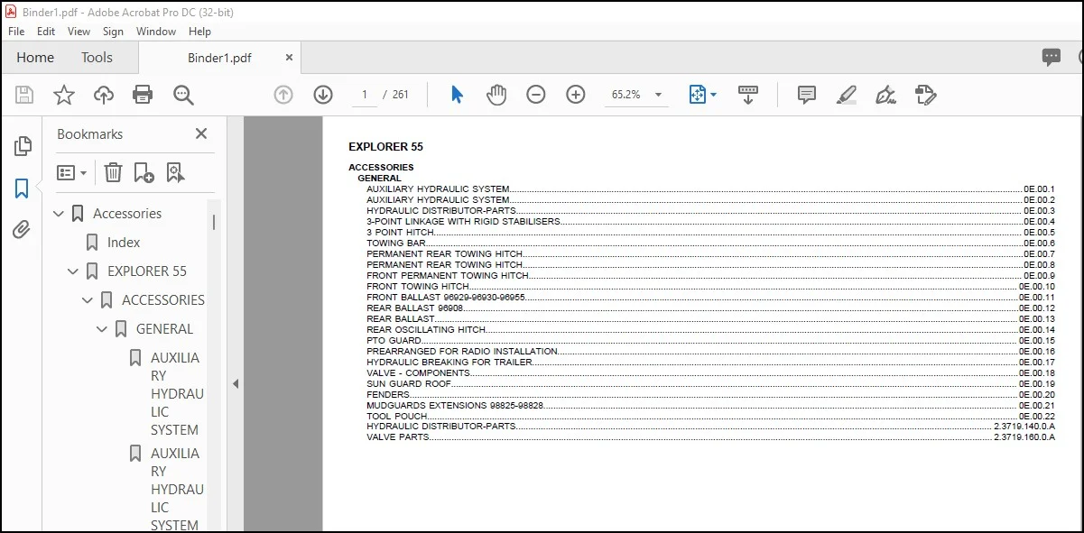The image size is (1084, 533).
Task: Open the zoom percentage dropdown
Action: pyautogui.click(x=659, y=95)
